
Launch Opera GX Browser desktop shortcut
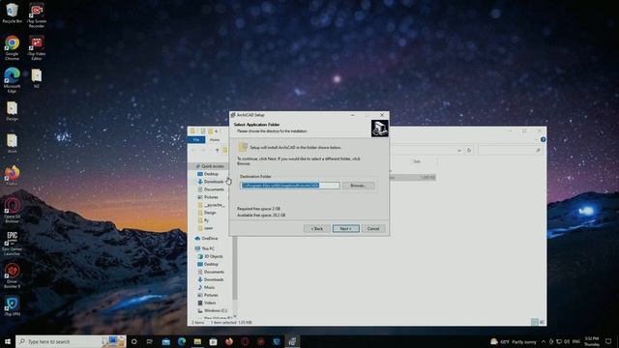[12, 211]
